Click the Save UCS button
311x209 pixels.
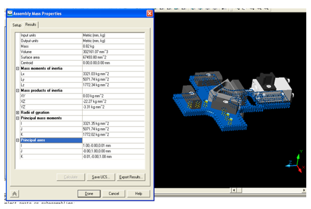point(101,177)
